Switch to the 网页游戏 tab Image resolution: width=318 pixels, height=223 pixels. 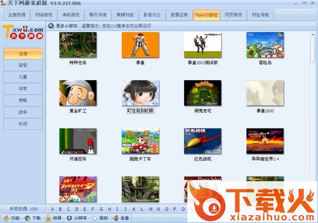pos(234,15)
